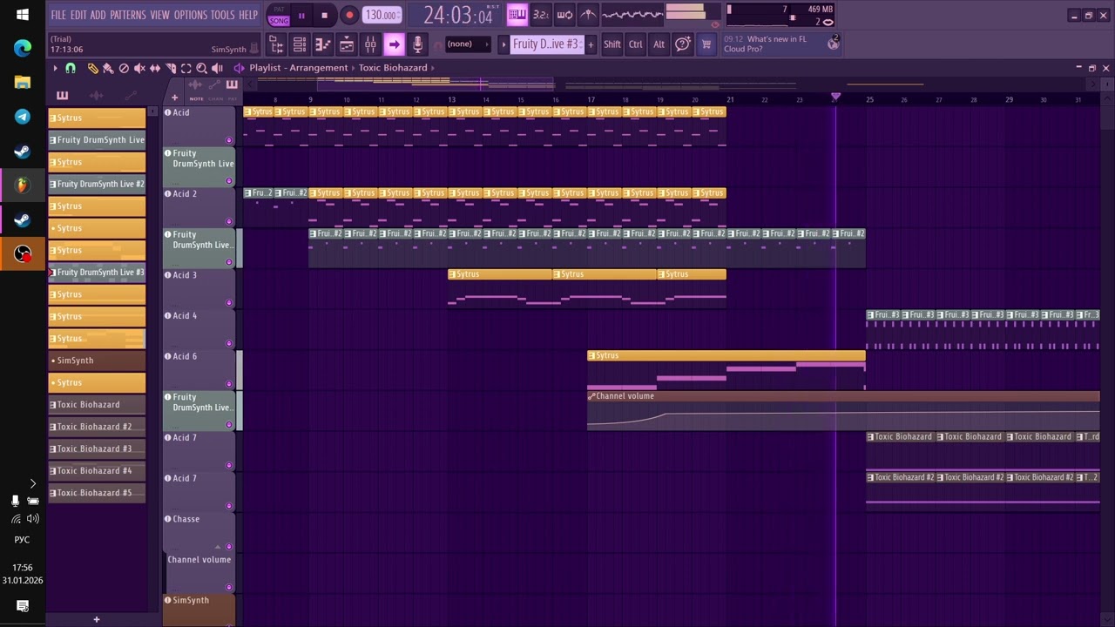Open the TOOLS menu
Screen dimensions: 1115x627
[223, 15]
